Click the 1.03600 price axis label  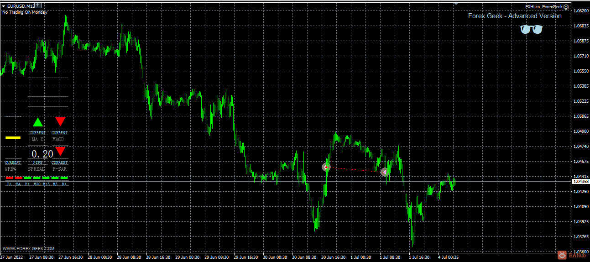[x=580, y=252]
